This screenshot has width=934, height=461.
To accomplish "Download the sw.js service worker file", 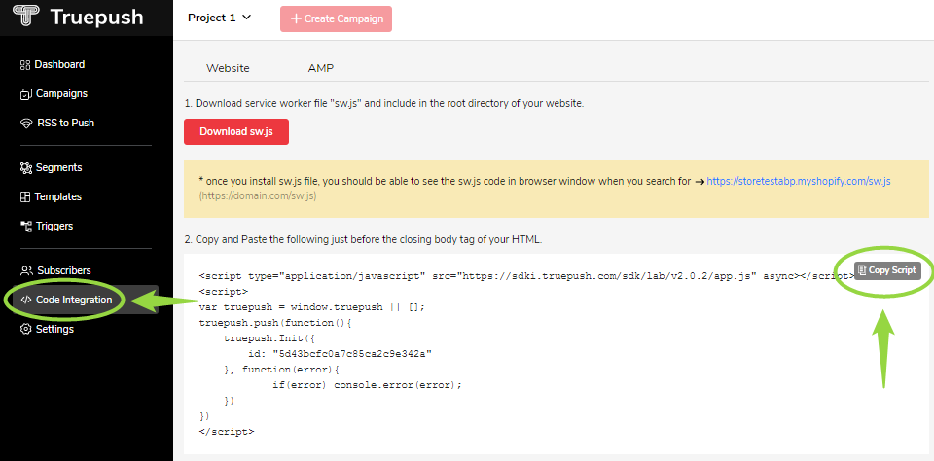I will pyautogui.click(x=236, y=131).
